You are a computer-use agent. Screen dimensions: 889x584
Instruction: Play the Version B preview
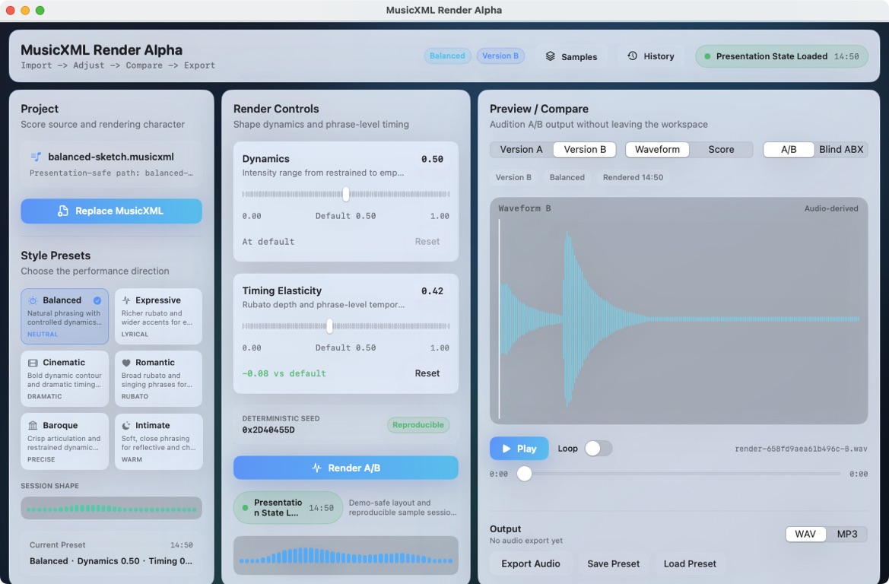[519, 448]
